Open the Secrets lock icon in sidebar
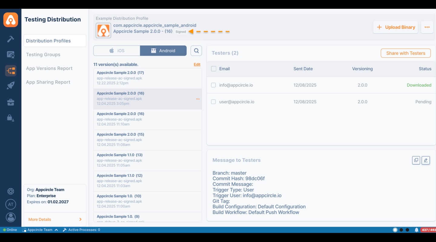This screenshot has width=436, height=242. 11,118
